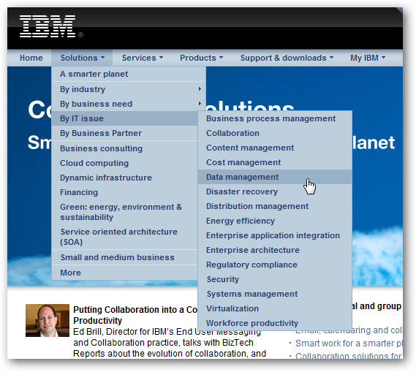Open Business consulting from Solutions menu

click(125, 148)
